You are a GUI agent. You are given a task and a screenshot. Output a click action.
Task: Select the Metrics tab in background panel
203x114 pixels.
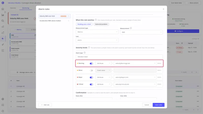(18, 30)
